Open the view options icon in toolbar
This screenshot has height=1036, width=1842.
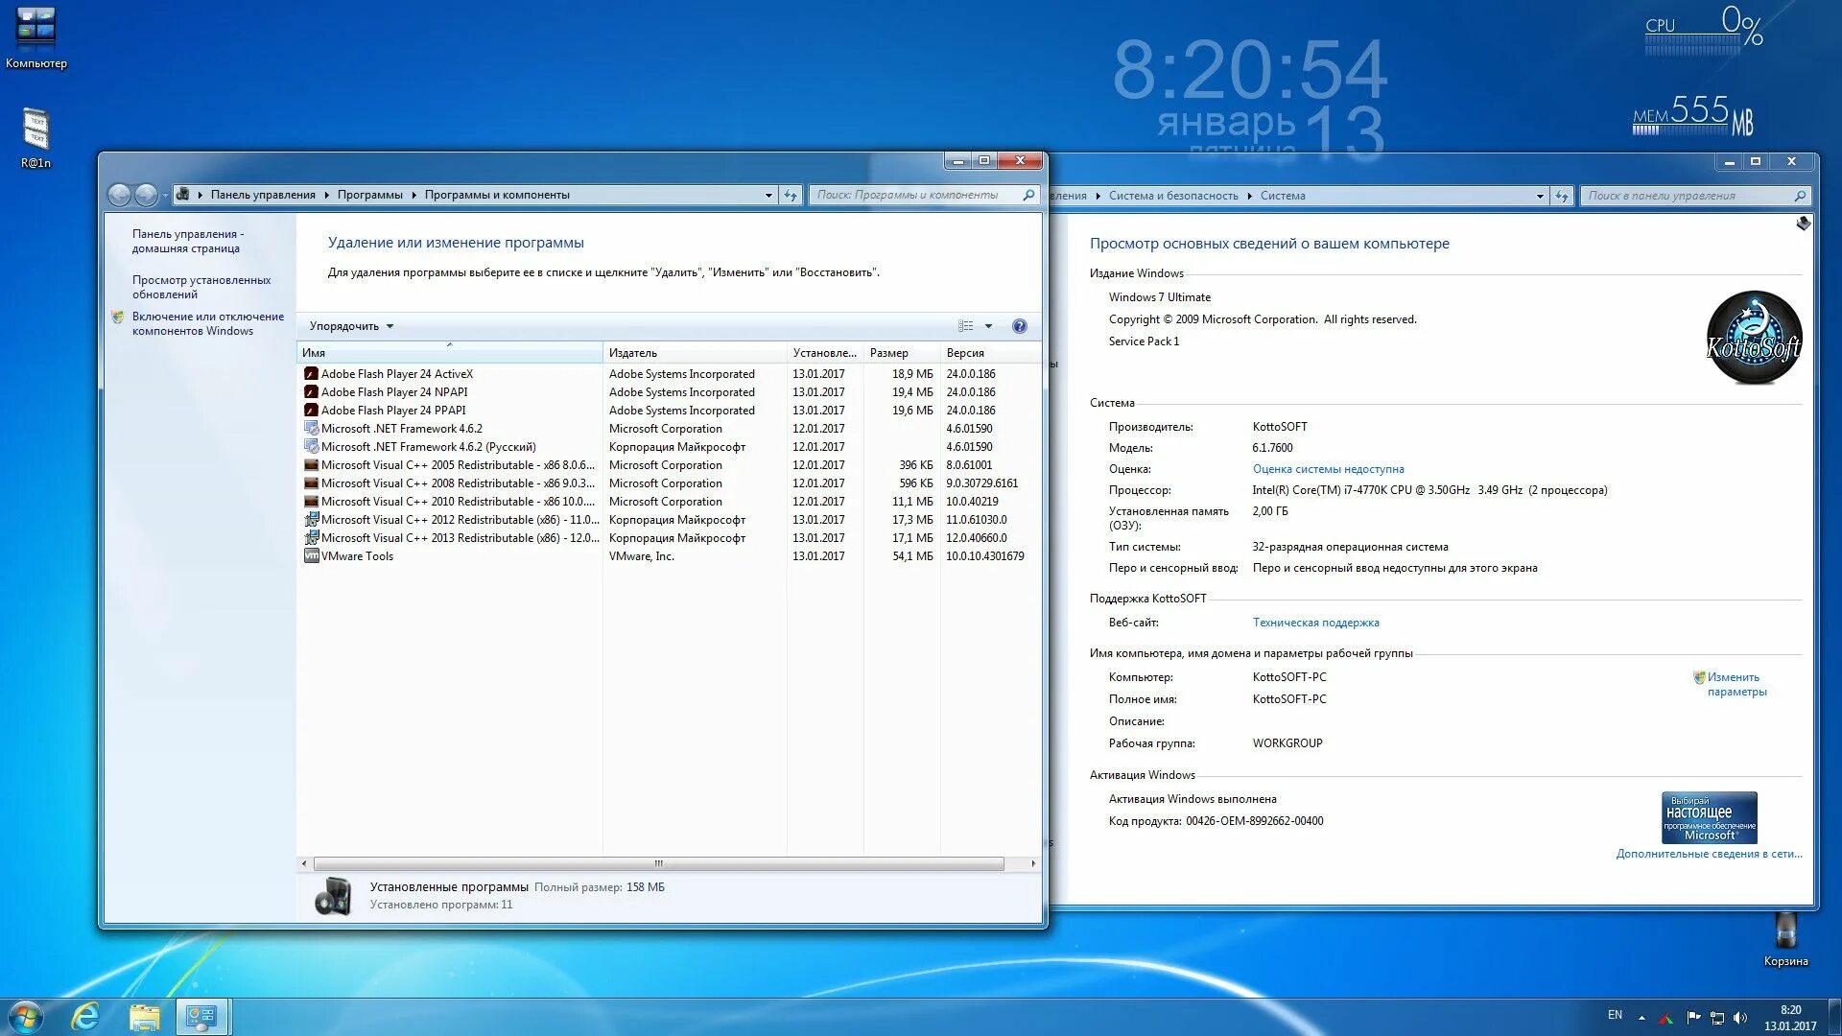click(x=965, y=326)
